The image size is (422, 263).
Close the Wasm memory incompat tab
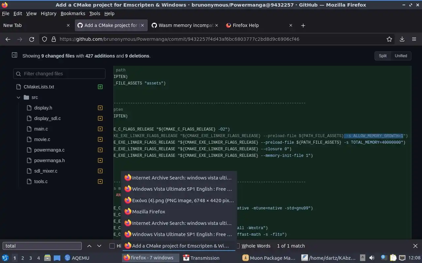pyautogui.click(x=217, y=25)
